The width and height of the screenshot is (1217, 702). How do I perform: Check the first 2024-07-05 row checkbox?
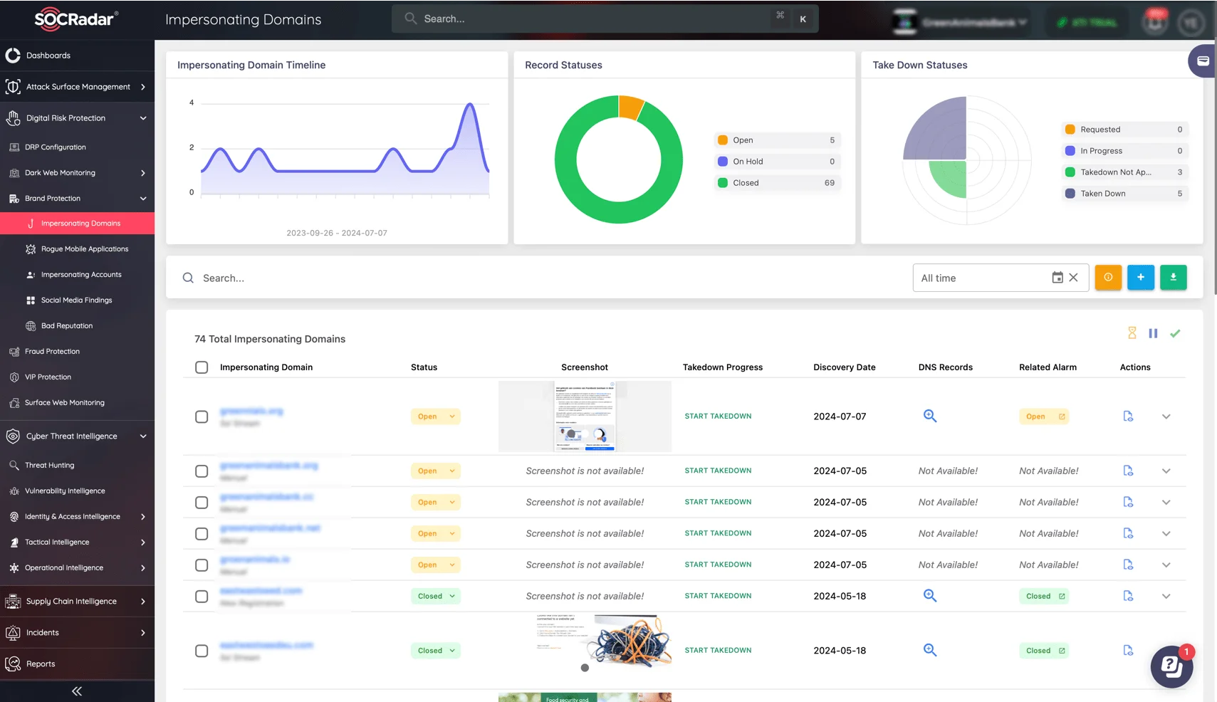(202, 471)
